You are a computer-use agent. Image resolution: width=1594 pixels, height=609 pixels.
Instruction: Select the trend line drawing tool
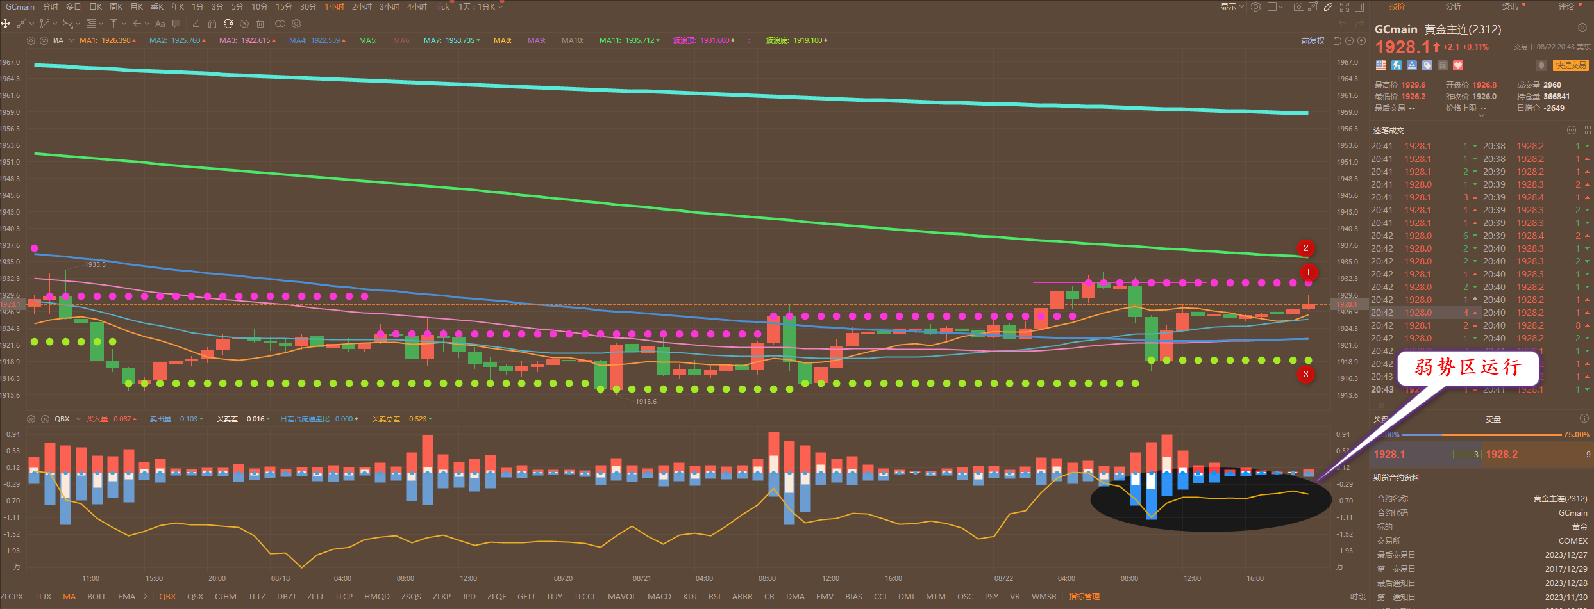click(x=21, y=24)
